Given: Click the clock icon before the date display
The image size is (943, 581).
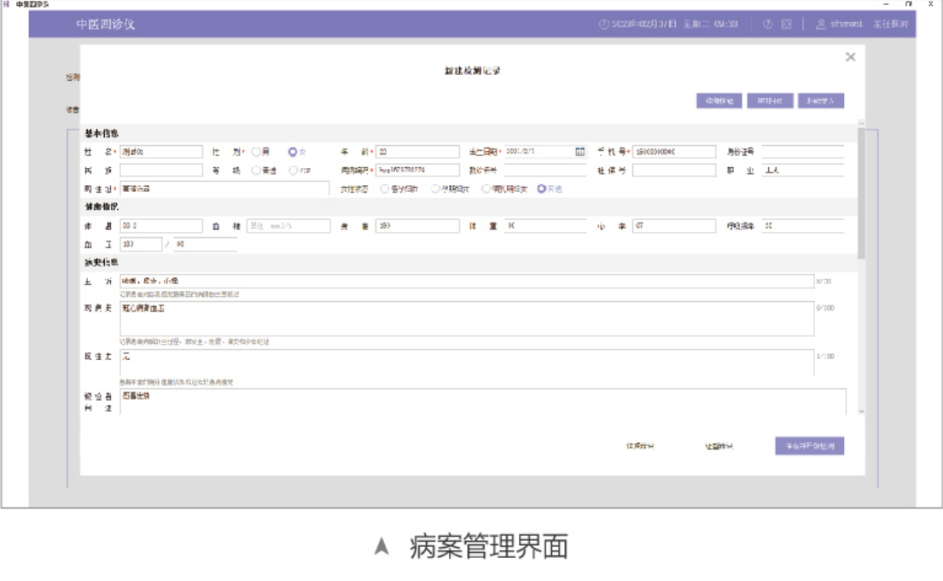Looking at the screenshot, I should 602,25.
